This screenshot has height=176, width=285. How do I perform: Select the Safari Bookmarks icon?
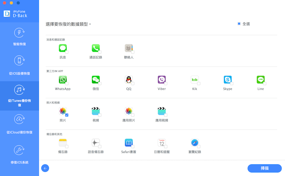(129, 143)
